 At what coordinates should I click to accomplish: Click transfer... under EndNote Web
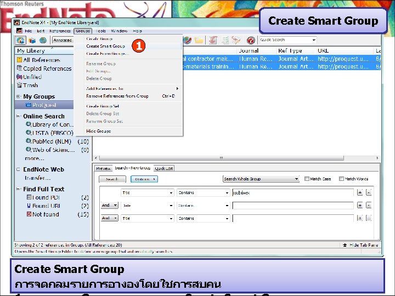tap(37, 178)
